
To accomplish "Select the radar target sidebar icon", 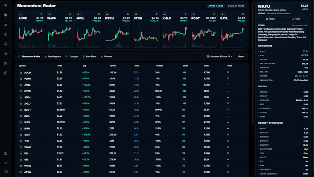I will click(x=6, y=15).
